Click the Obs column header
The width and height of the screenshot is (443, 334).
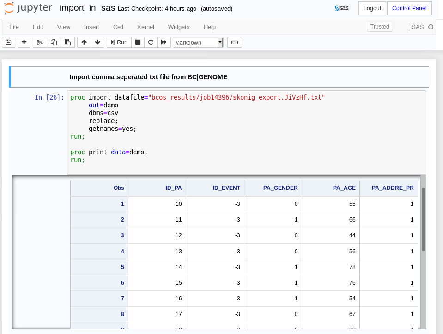click(x=99, y=188)
